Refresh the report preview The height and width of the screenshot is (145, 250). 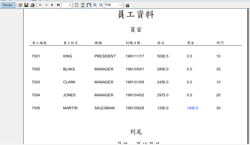(20, 5)
